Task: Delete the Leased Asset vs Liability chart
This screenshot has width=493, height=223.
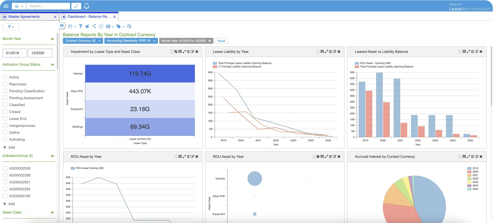Action: click(x=472, y=52)
